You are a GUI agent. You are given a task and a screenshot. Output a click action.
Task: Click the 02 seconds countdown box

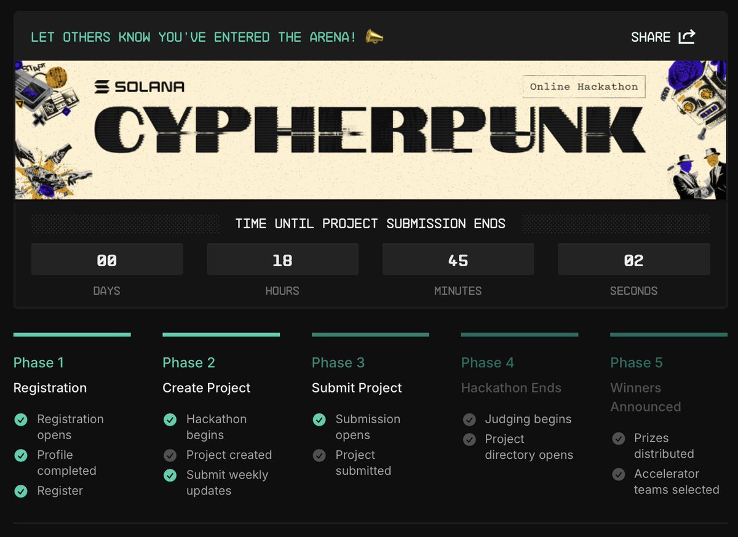click(x=633, y=260)
